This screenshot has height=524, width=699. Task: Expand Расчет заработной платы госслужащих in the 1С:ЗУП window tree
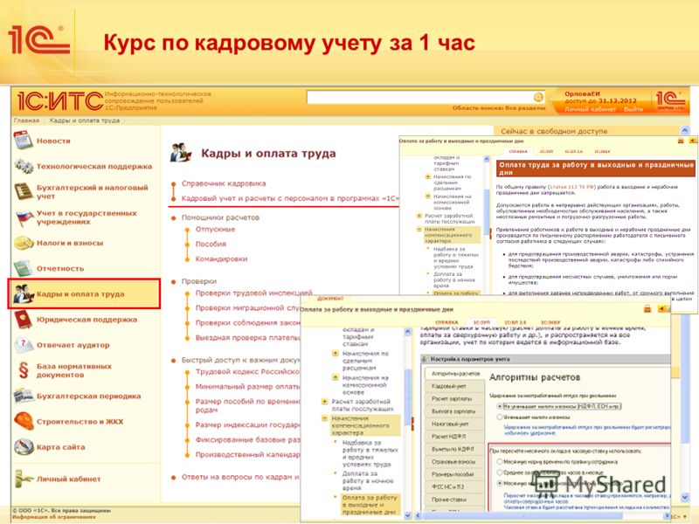[x=324, y=402]
